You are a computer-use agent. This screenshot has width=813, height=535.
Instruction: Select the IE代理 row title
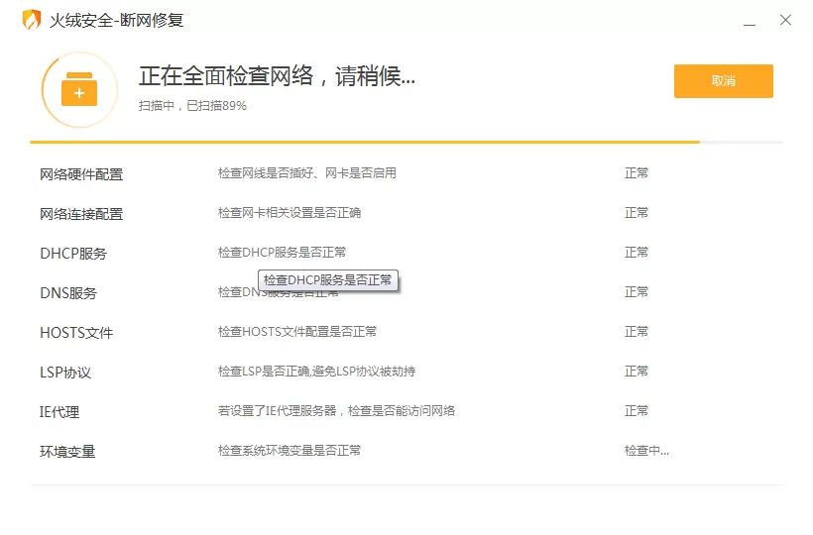point(59,412)
